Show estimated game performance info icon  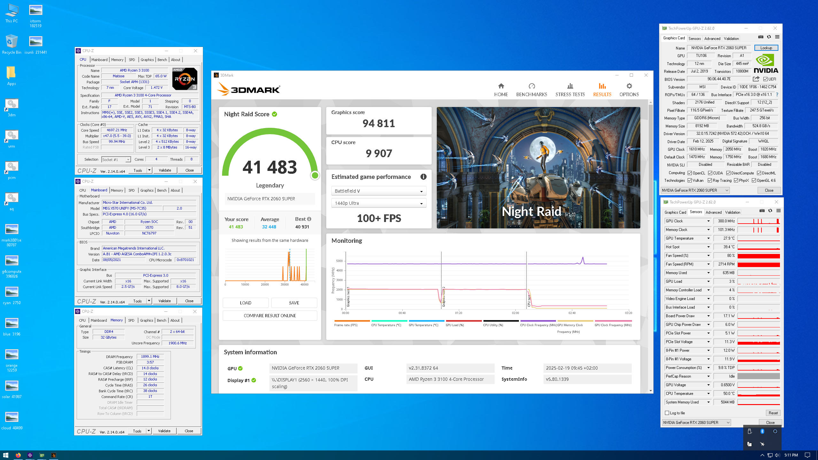(423, 177)
